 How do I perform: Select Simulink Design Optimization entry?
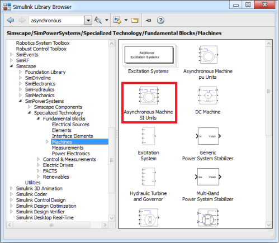point(46,206)
